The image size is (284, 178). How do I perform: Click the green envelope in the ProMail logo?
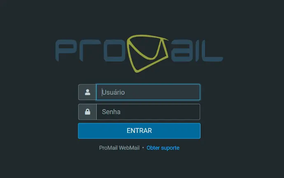[x=147, y=54]
